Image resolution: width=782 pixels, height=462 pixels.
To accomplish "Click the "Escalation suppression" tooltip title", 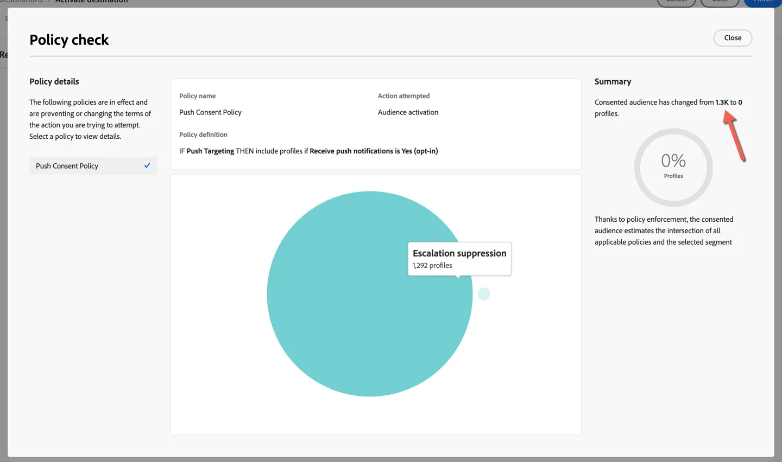I will point(459,253).
